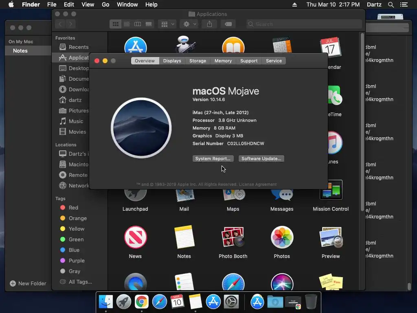The width and height of the screenshot is (417, 313).
Task: Open System Preferences from the Dock
Action: tap(231, 302)
